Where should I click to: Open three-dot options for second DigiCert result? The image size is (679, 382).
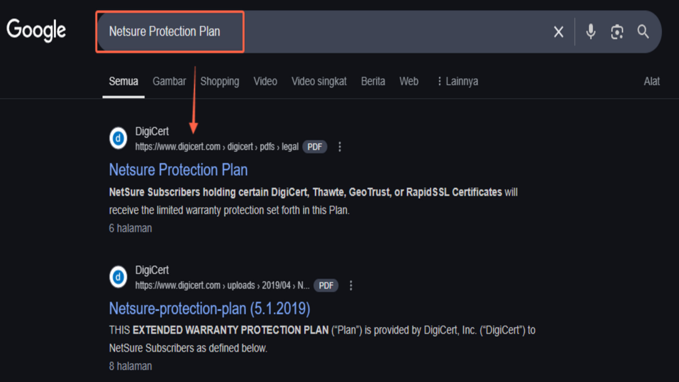351,285
